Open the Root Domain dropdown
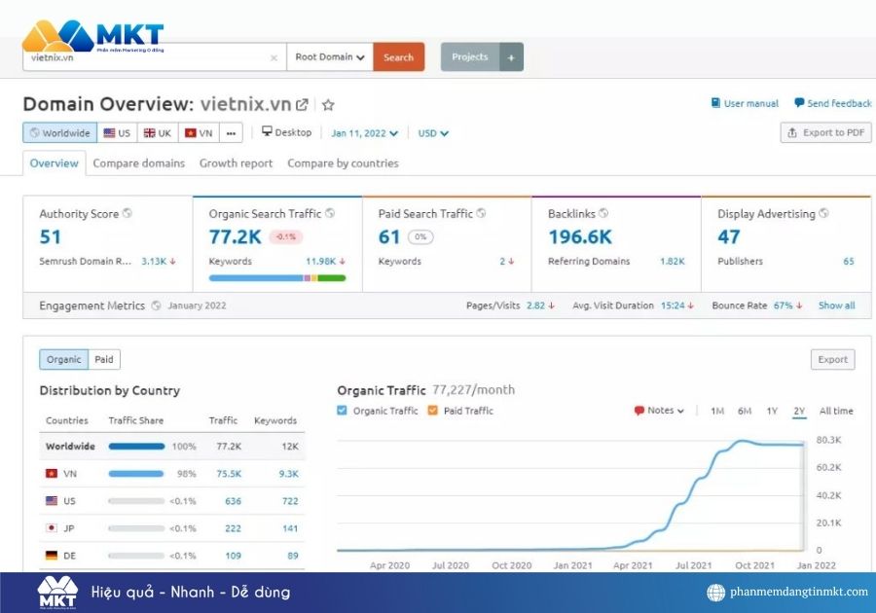Screen dimensions: 876x613 329,57
